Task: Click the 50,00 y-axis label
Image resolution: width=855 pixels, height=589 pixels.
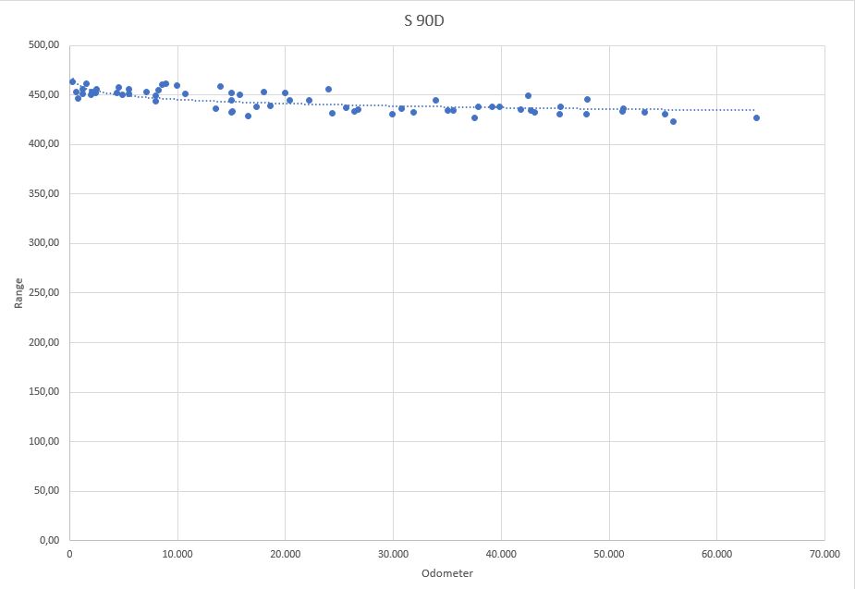Action: pos(46,490)
